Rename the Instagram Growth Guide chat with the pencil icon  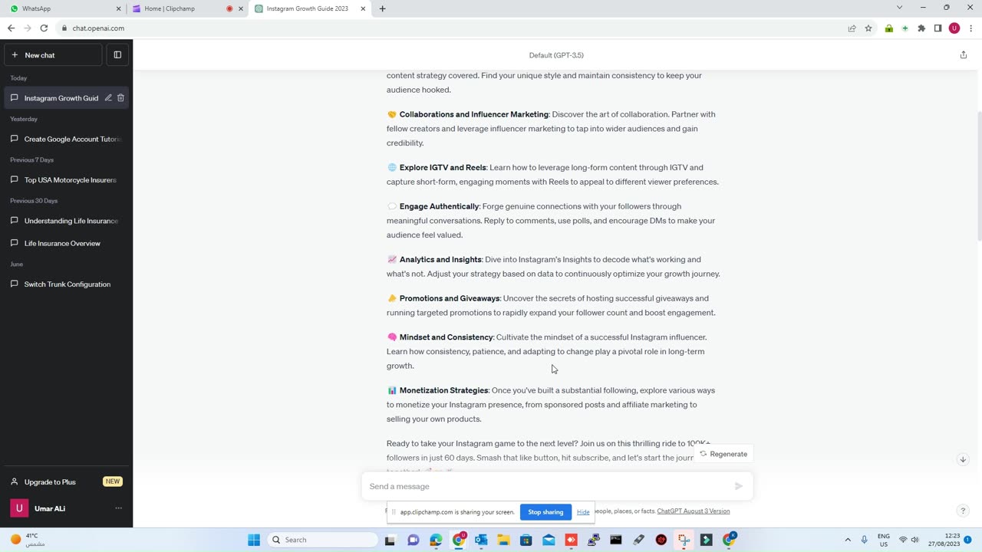click(x=108, y=98)
